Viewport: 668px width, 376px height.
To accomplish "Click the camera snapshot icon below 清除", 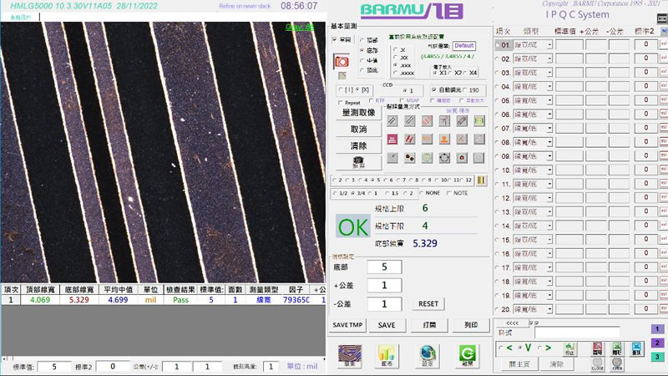I will pyautogui.click(x=357, y=161).
